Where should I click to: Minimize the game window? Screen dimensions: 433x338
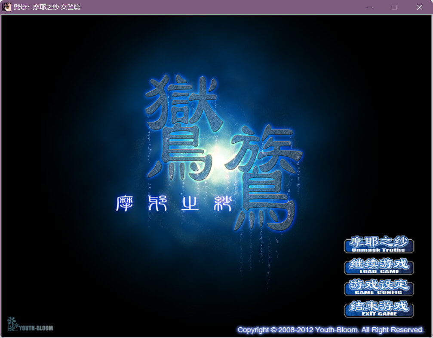369,7
